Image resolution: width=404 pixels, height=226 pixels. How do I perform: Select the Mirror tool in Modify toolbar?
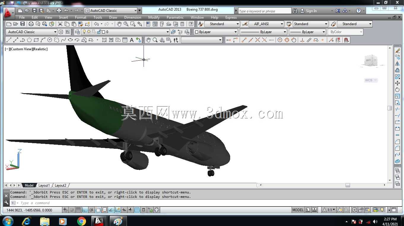[x=397, y=64]
